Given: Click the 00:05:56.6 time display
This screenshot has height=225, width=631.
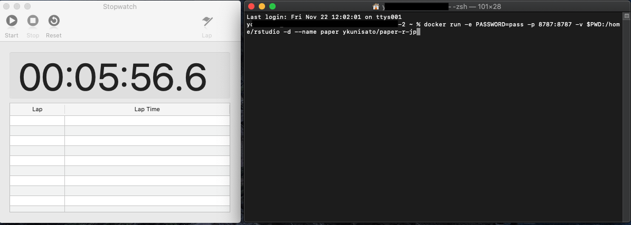Looking at the screenshot, I should (x=113, y=77).
